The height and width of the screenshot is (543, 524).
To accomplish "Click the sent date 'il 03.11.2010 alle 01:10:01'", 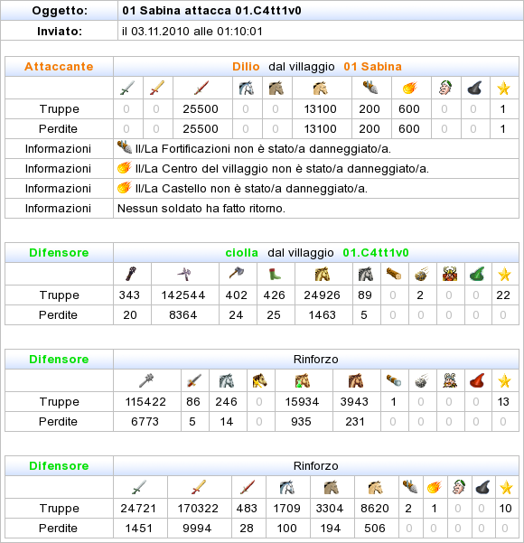I will click(x=192, y=32).
